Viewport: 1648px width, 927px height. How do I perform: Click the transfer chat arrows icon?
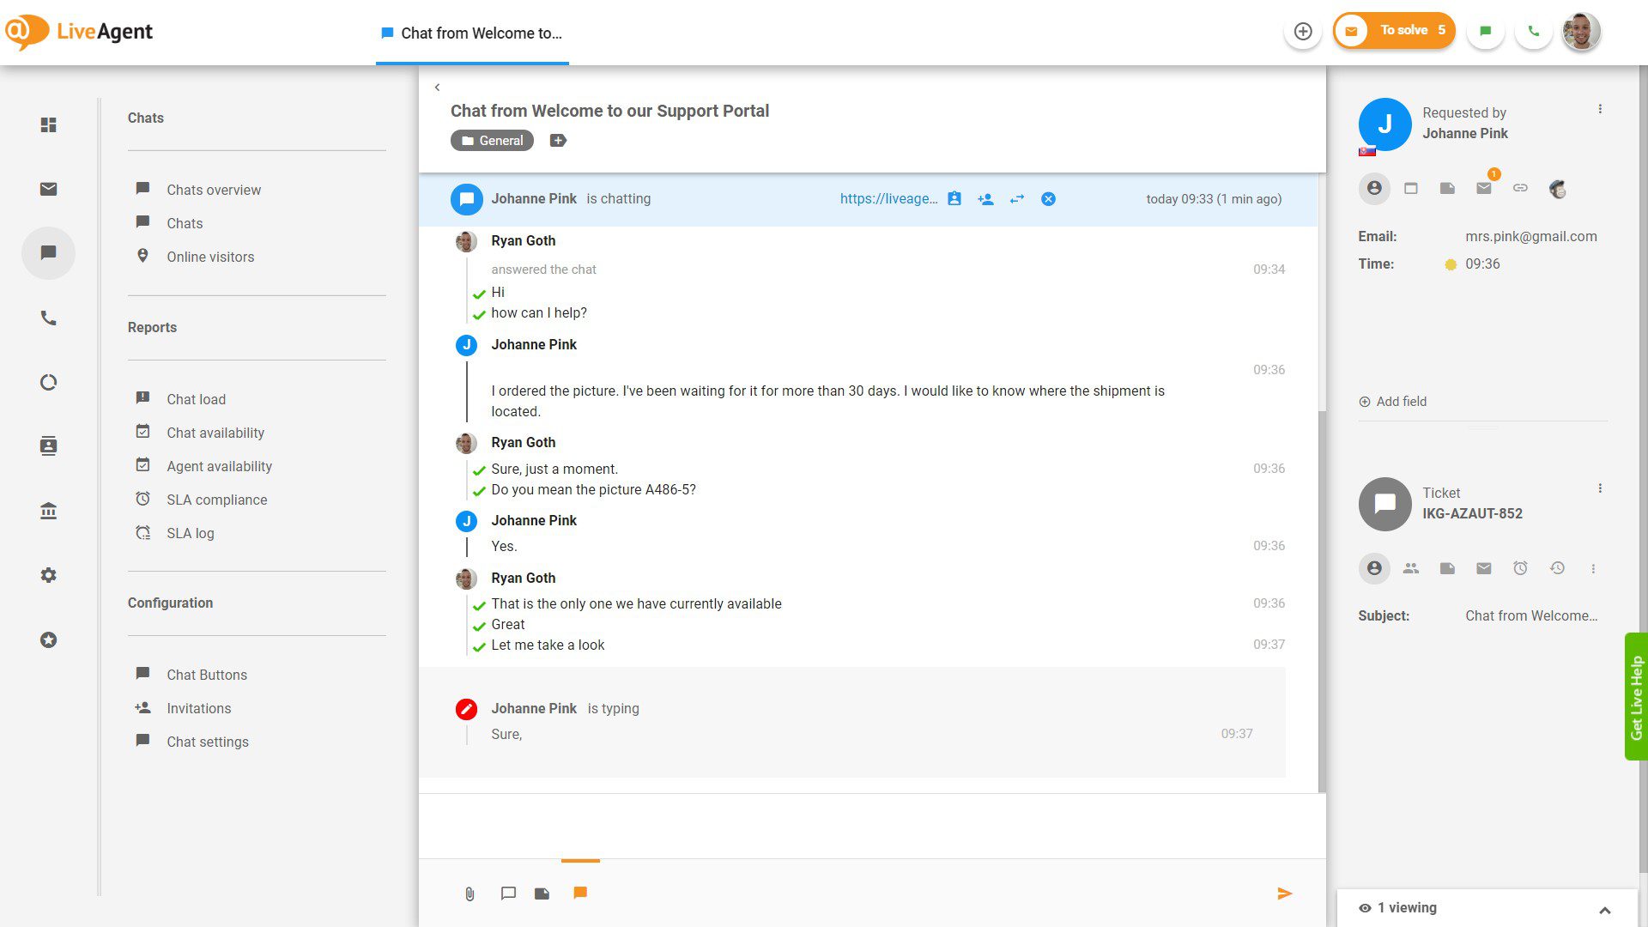pos(1016,198)
